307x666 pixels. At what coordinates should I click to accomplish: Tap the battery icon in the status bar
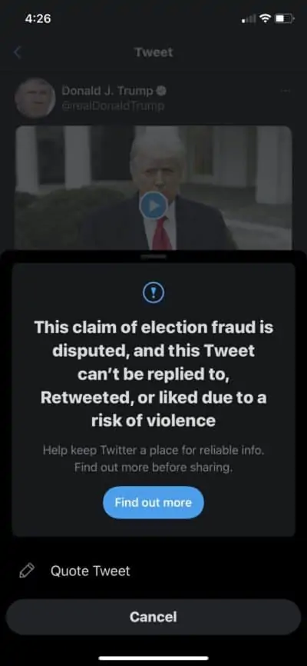(285, 18)
